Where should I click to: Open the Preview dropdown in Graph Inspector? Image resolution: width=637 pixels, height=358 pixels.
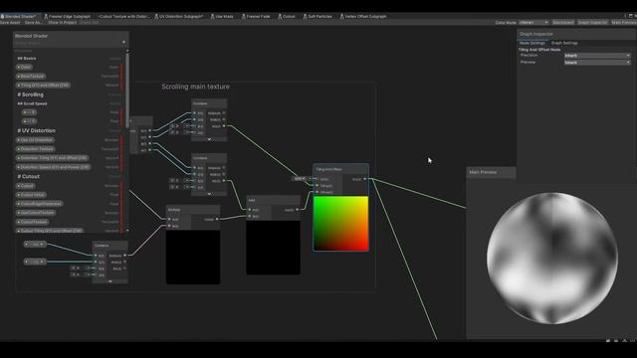pyautogui.click(x=597, y=62)
